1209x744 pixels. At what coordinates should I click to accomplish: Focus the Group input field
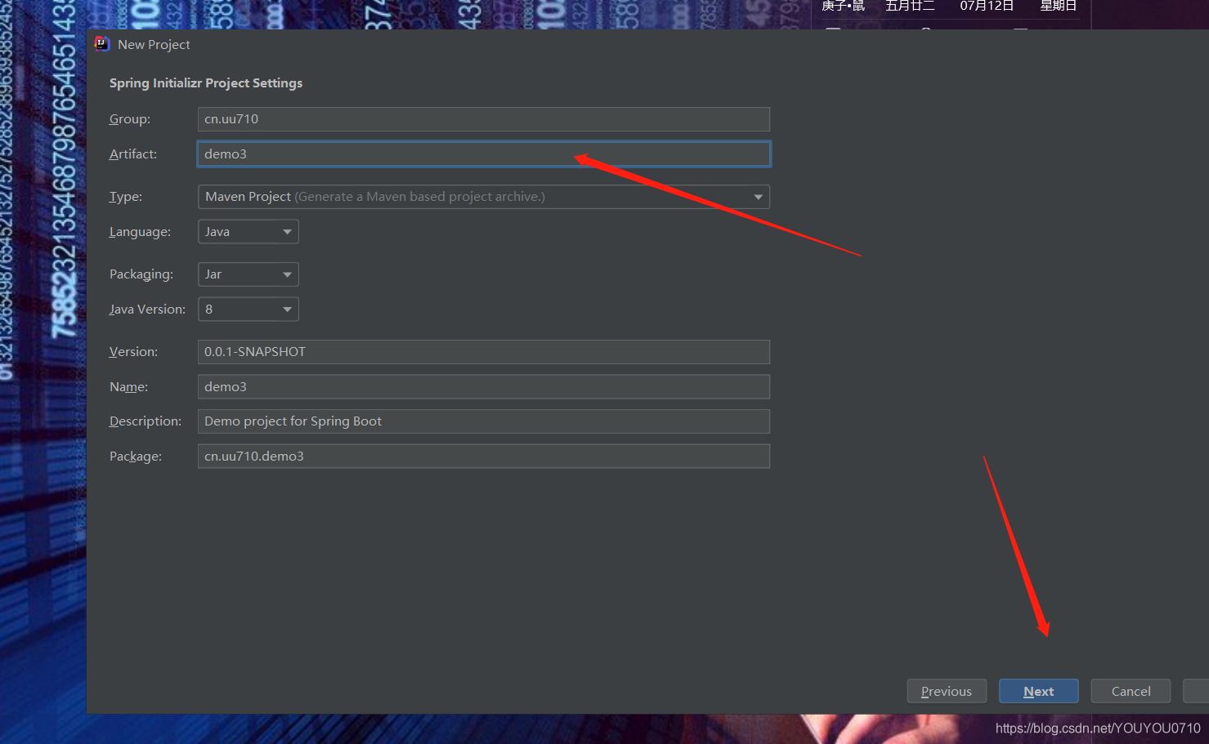point(483,119)
